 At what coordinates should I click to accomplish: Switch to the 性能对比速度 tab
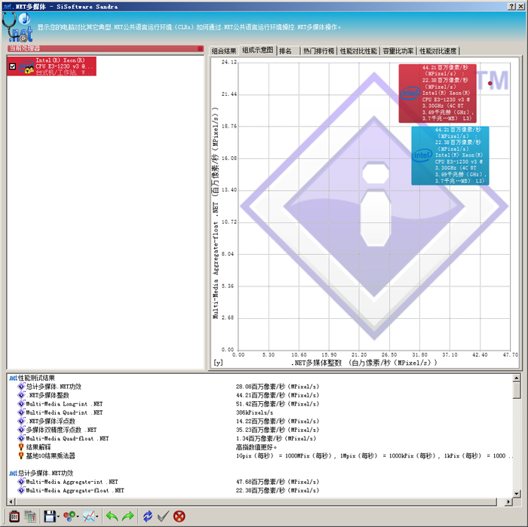pyautogui.click(x=438, y=51)
